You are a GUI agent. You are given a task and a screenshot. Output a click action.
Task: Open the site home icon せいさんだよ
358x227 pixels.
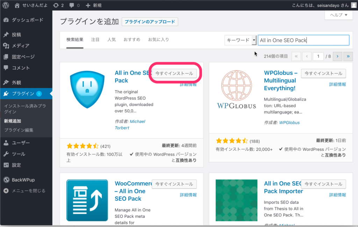(17, 5)
